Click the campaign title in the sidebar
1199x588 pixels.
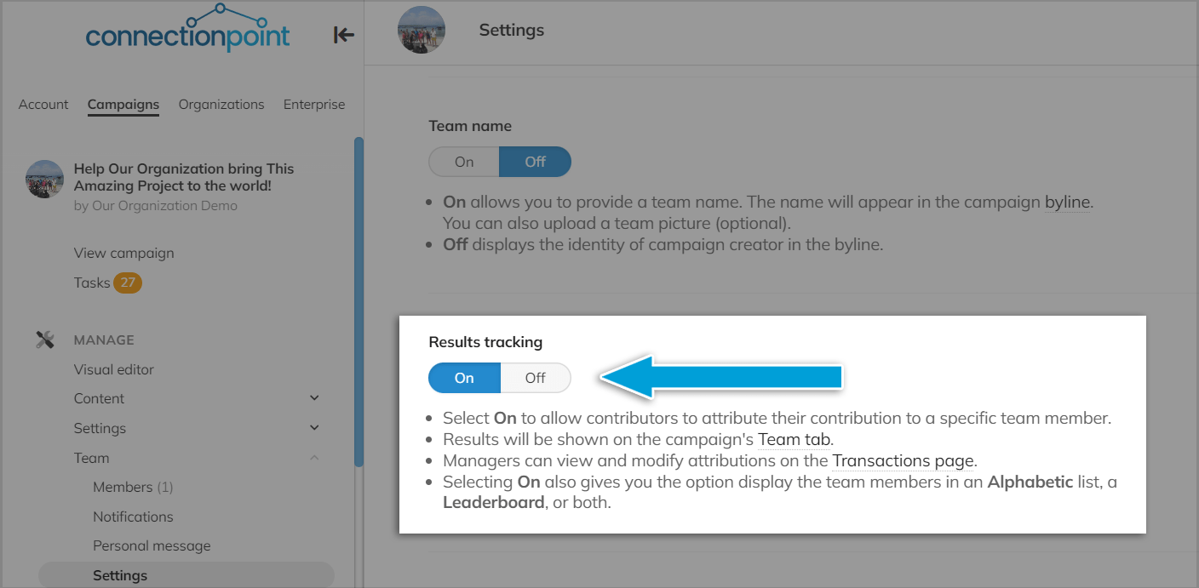[184, 177]
